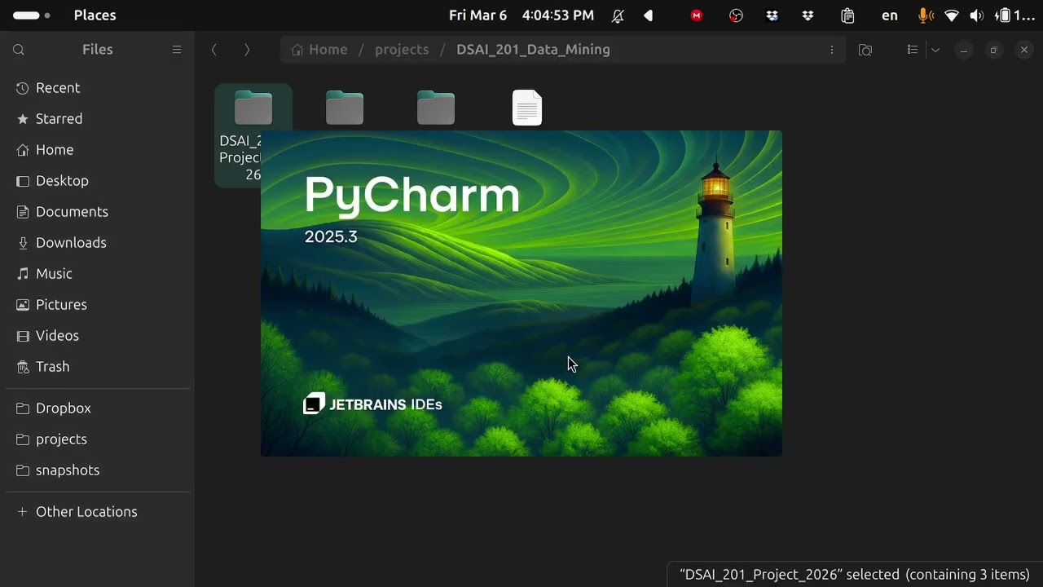Click the activities pill indicator in top bar
Viewport: 1043px width, 587px height.
[32, 15]
